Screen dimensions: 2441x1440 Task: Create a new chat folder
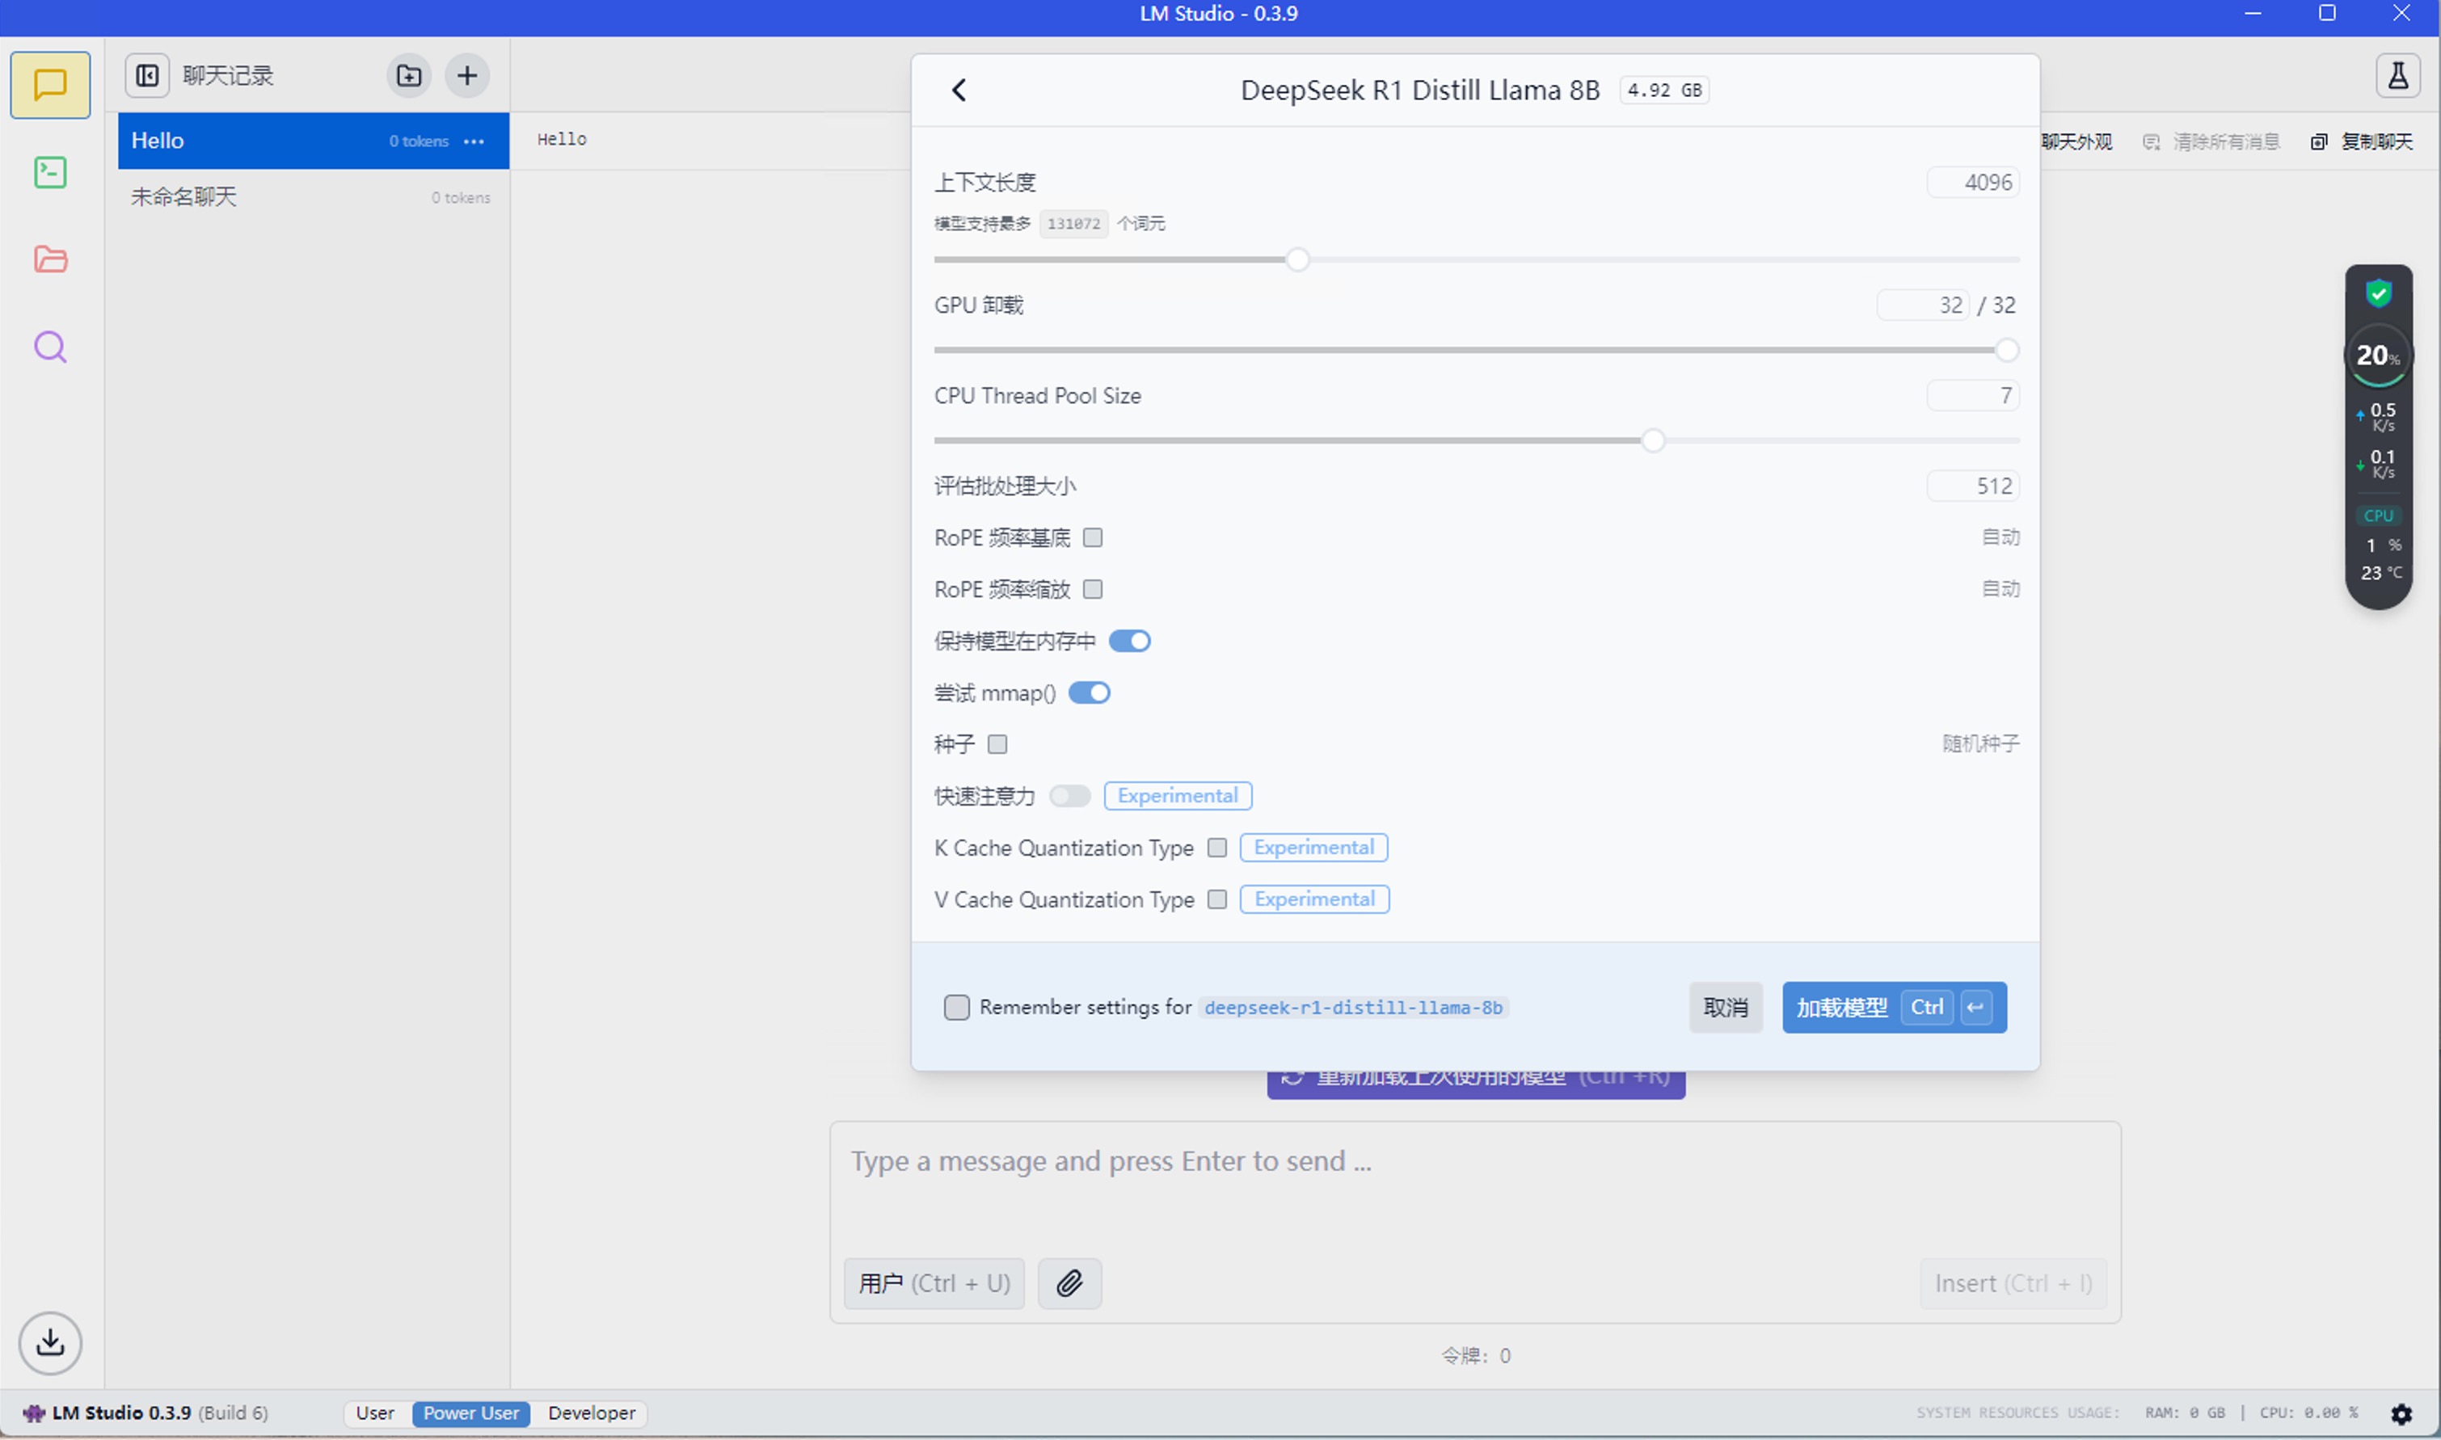tap(409, 76)
